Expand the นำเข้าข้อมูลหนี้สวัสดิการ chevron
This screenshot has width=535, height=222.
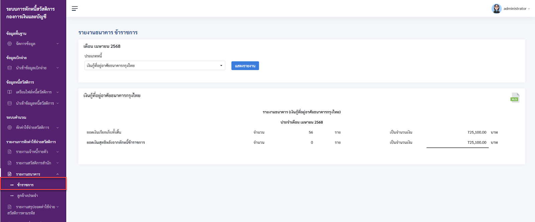(58, 103)
